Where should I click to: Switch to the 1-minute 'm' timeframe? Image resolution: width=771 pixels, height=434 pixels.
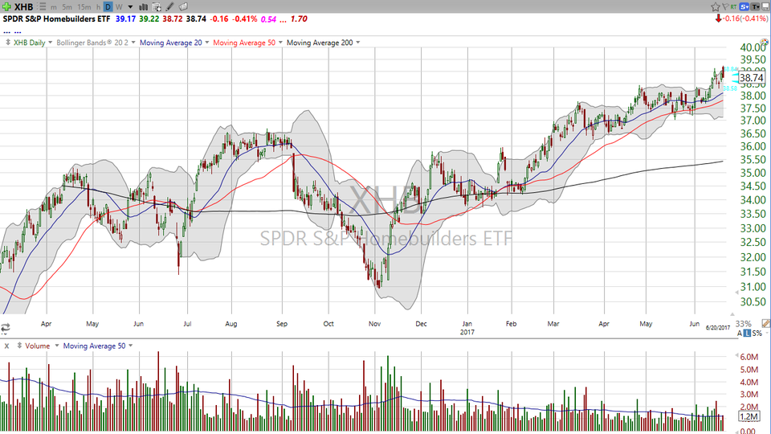point(54,7)
